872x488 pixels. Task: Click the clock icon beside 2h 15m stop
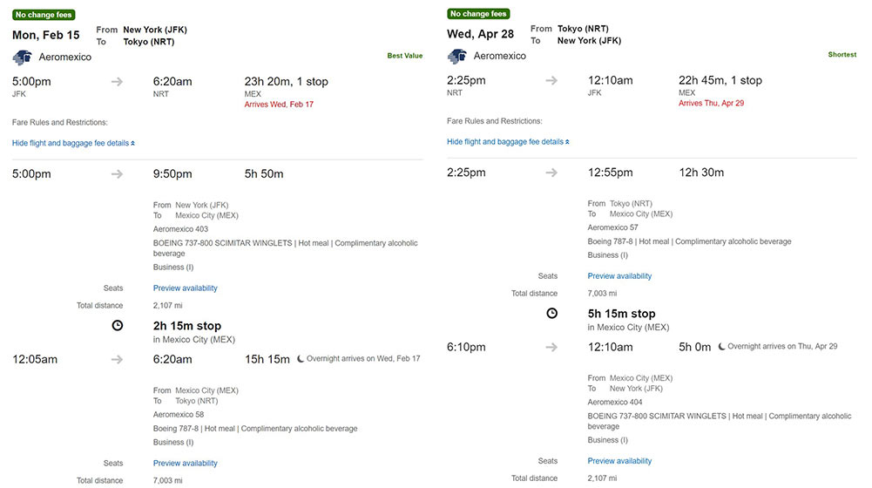coord(118,326)
